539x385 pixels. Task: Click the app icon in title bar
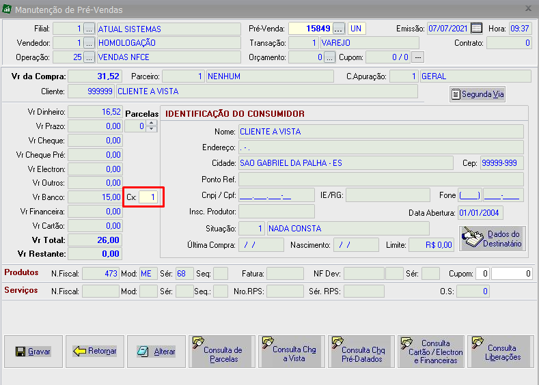tap(7, 10)
